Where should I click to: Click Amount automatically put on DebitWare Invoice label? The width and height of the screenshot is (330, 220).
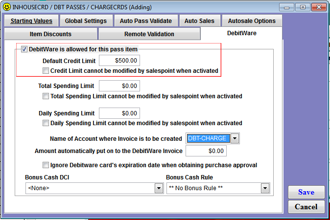coord(109,151)
